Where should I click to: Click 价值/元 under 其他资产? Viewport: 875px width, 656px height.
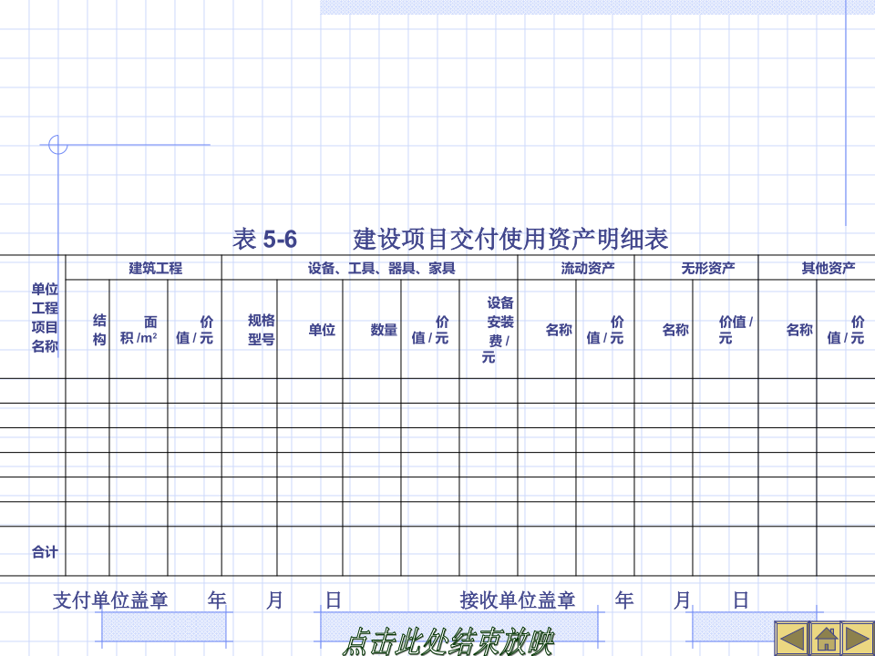pyautogui.click(x=846, y=330)
